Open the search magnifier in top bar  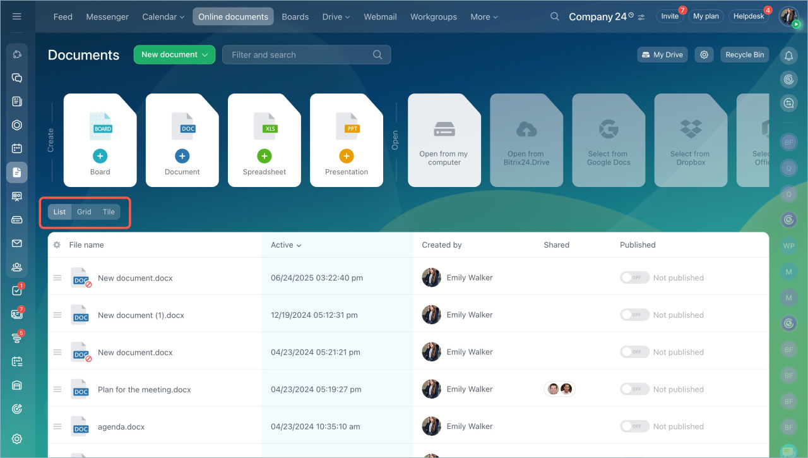tap(555, 16)
